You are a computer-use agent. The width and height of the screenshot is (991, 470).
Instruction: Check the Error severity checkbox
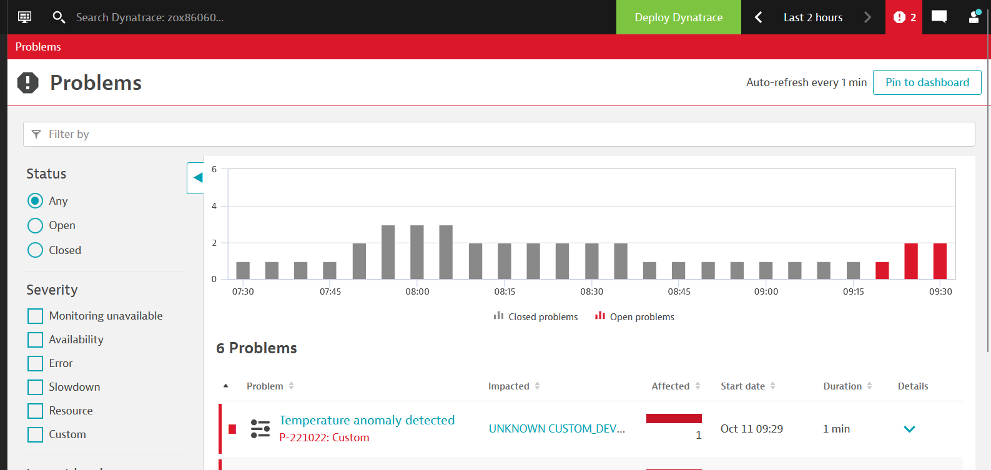[36, 363]
